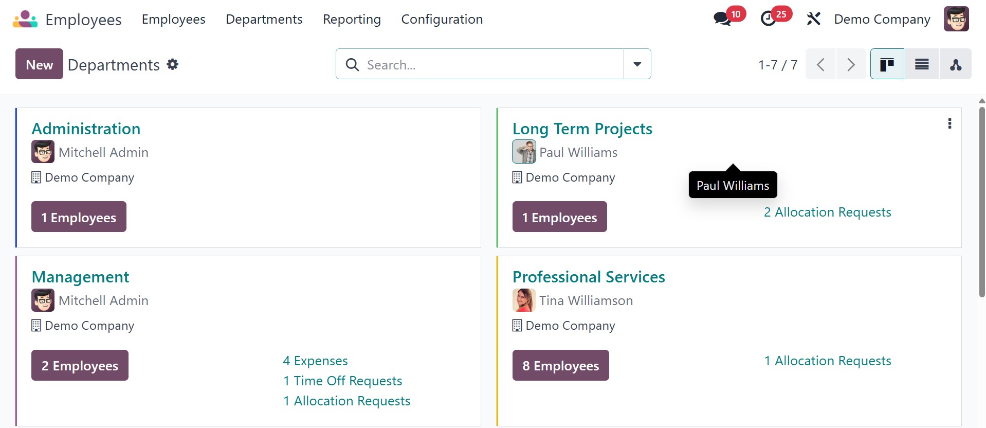
Task: Open the Demo Company switcher
Action: click(x=882, y=19)
